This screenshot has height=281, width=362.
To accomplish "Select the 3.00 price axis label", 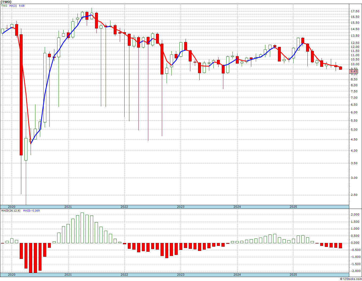I will tap(354, 178).
